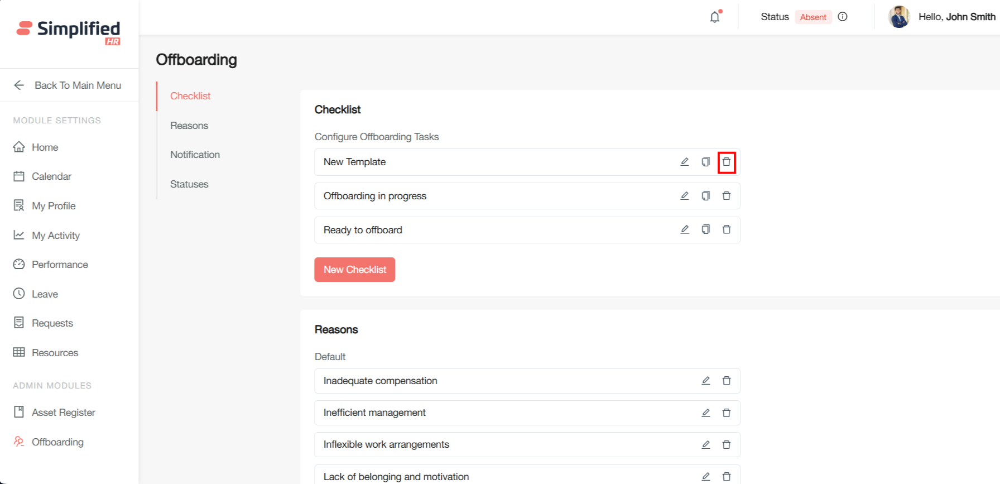Edit the Inflexible work arrangements reason
This screenshot has width=1000, height=484.
(705, 444)
